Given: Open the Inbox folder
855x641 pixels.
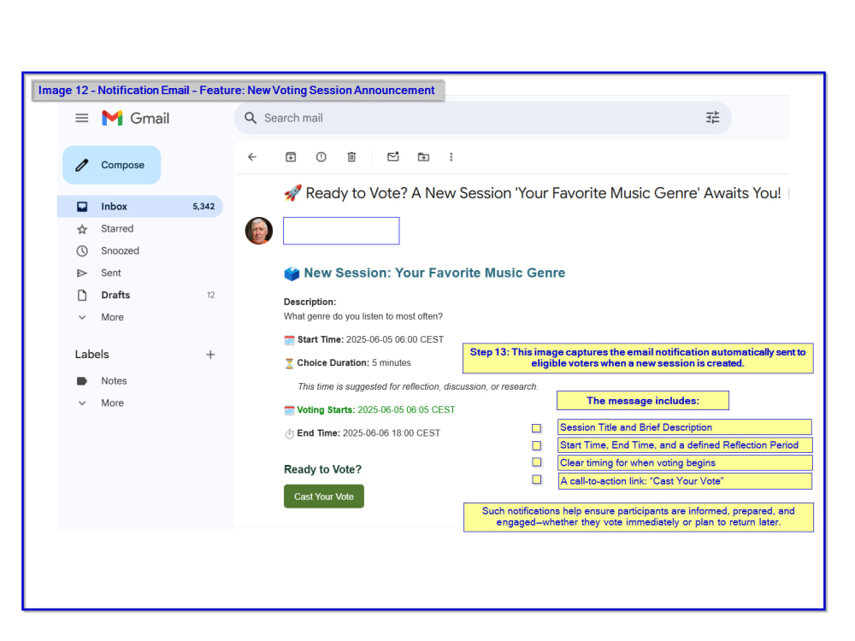Looking at the screenshot, I should click(x=140, y=207).
